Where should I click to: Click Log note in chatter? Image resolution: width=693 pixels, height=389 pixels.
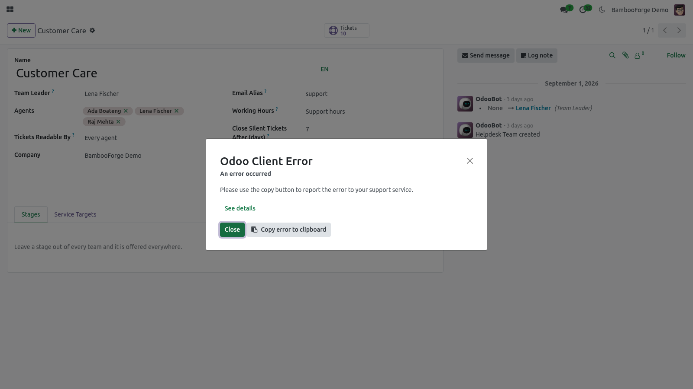pos(537,55)
